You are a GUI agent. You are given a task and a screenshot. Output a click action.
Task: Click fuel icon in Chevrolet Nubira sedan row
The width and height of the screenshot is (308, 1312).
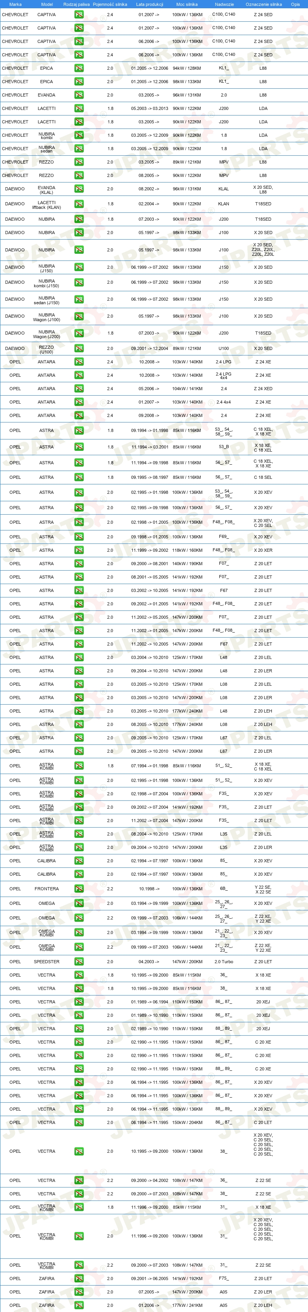click(x=79, y=148)
